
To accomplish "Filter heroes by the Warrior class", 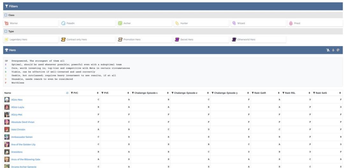I will point(31,23).
